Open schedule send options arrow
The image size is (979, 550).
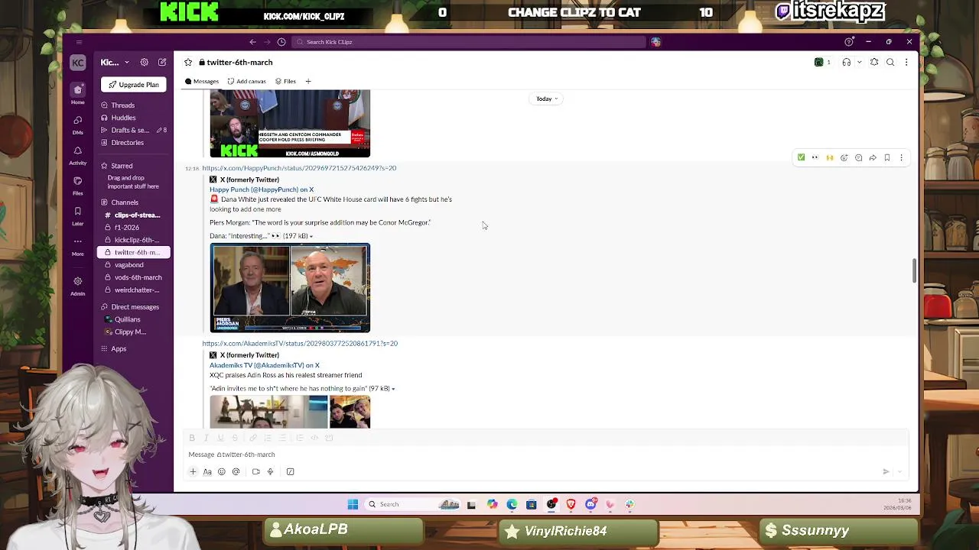point(900,472)
